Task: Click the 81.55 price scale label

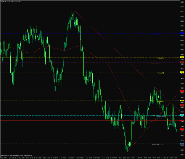Action: coord(182,2)
